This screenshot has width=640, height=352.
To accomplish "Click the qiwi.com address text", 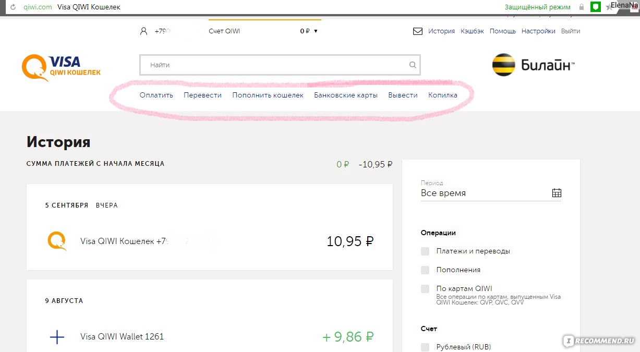I will (x=38, y=7).
